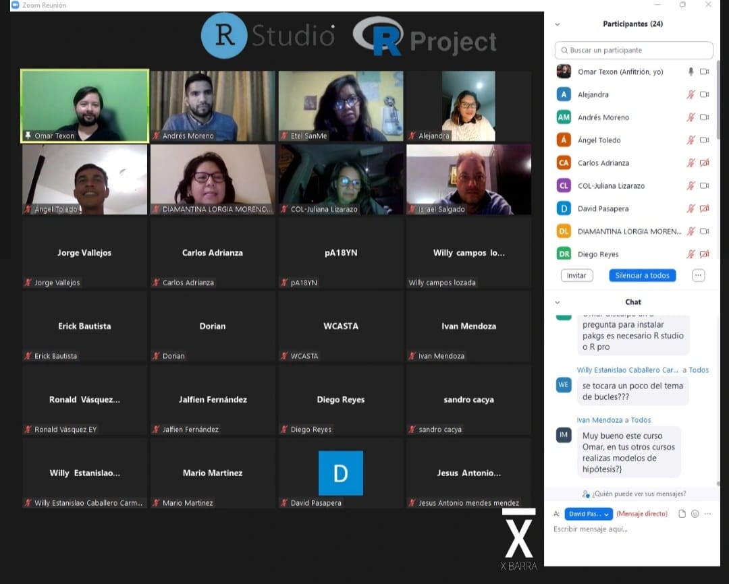Click Omar Texon's avatar in participants list
The width and height of the screenshot is (729, 584).
coord(564,71)
